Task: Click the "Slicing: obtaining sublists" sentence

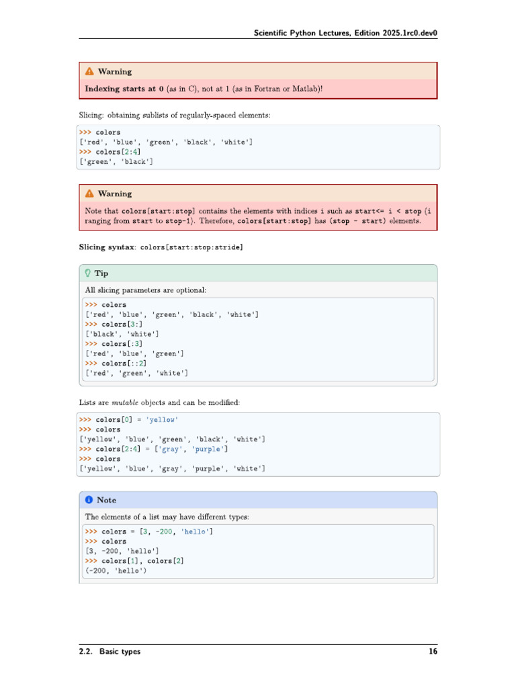Action: pos(175,116)
